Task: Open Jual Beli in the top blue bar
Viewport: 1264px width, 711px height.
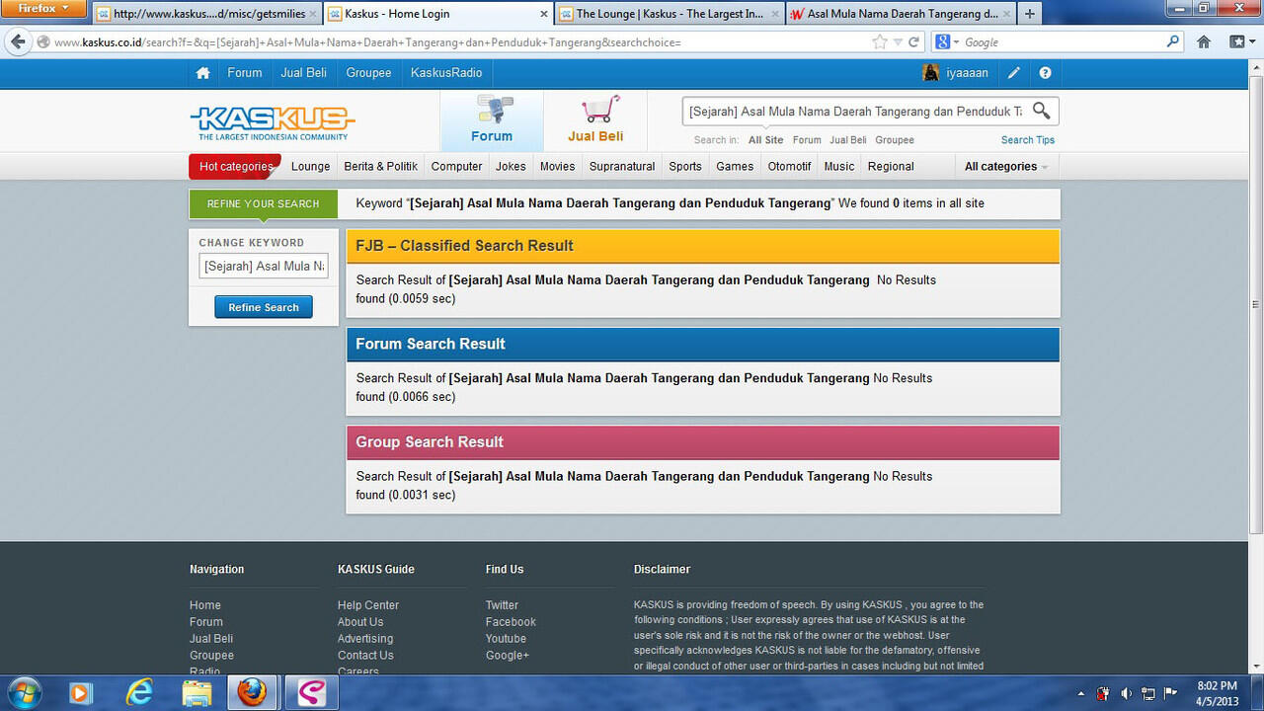Action: click(x=304, y=73)
